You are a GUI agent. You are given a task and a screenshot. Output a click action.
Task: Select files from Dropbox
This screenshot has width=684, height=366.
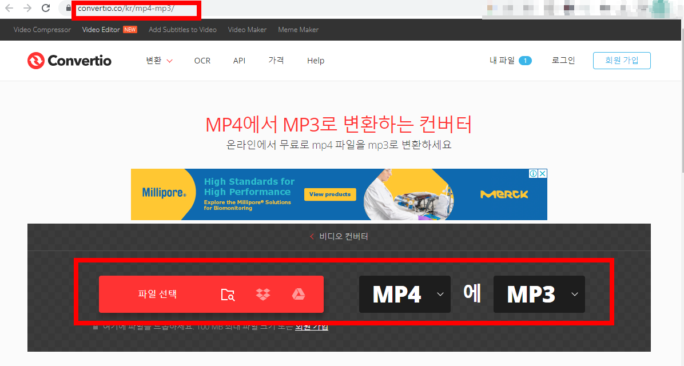[263, 294]
